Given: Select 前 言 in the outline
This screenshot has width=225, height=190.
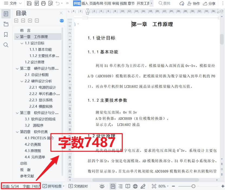Looking at the screenshot, I should point(25,30).
